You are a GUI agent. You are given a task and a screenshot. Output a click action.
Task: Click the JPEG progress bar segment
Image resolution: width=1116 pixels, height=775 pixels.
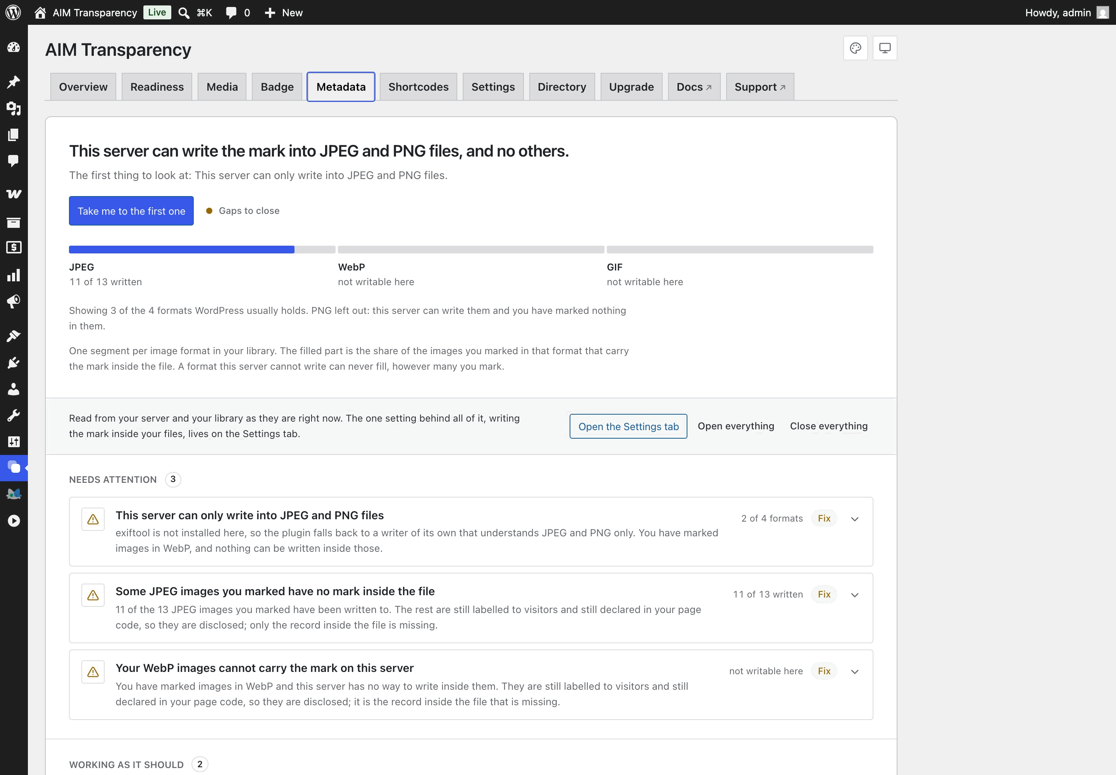[x=202, y=250]
